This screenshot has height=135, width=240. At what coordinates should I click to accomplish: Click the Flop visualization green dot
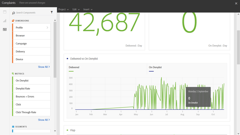[67, 130]
